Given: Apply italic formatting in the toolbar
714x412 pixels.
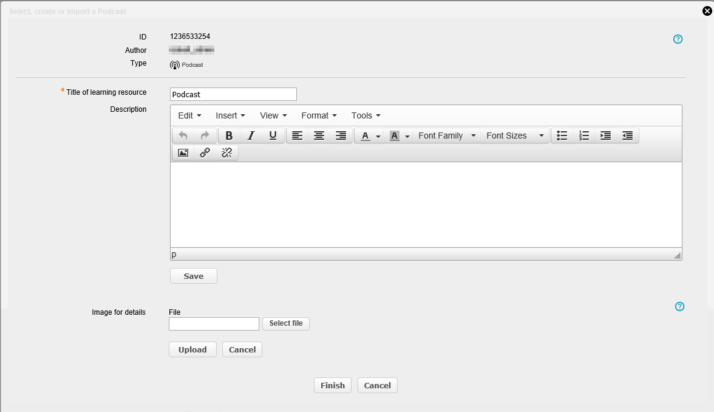Looking at the screenshot, I should 251,136.
